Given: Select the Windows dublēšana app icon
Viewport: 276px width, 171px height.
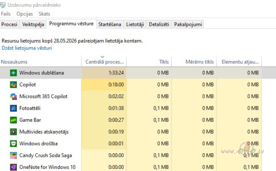Looking at the screenshot, I should point(13,73).
